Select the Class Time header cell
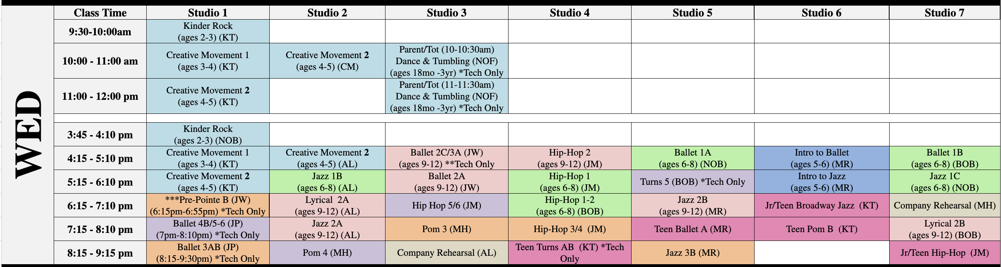The image size is (1001, 267). [100, 13]
